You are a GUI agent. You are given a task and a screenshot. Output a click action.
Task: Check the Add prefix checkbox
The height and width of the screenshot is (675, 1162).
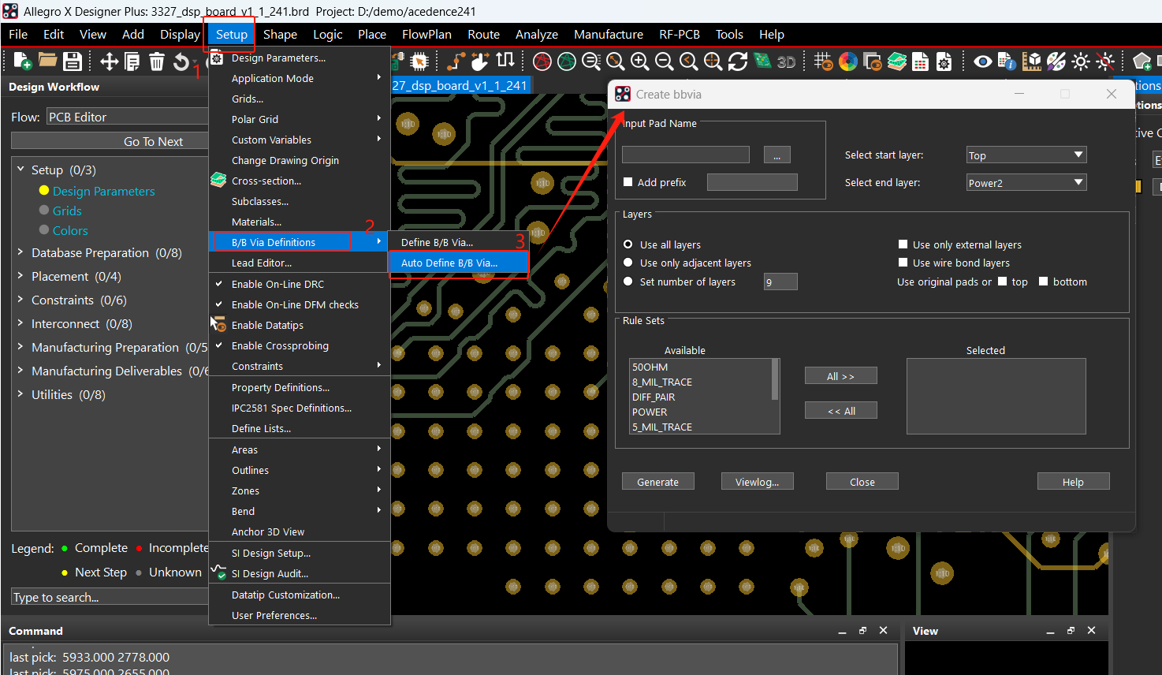[x=628, y=182]
